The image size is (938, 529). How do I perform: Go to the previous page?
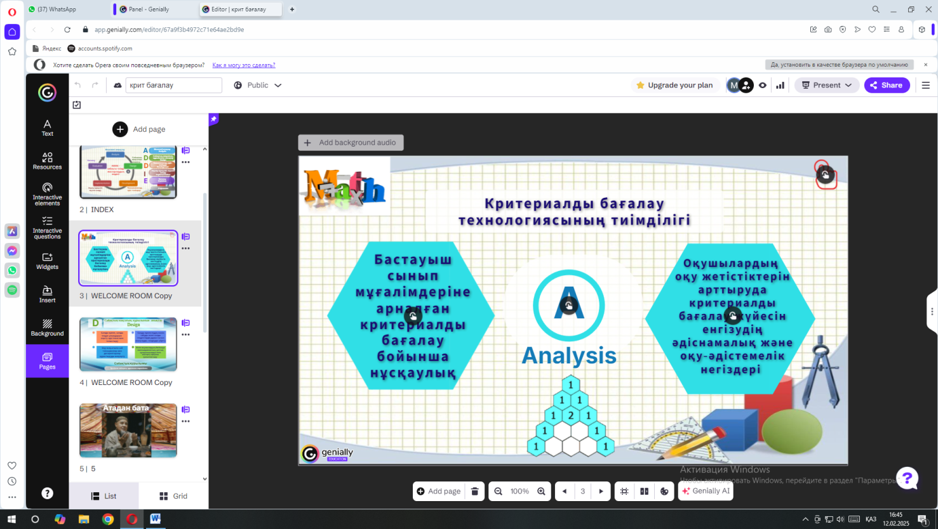(565, 491)
